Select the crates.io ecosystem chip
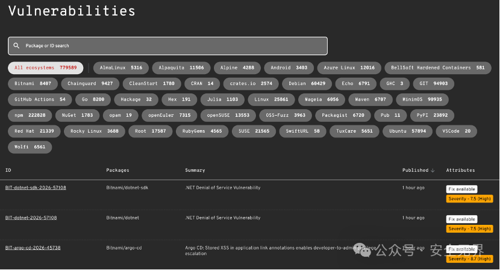 (251, 84)
